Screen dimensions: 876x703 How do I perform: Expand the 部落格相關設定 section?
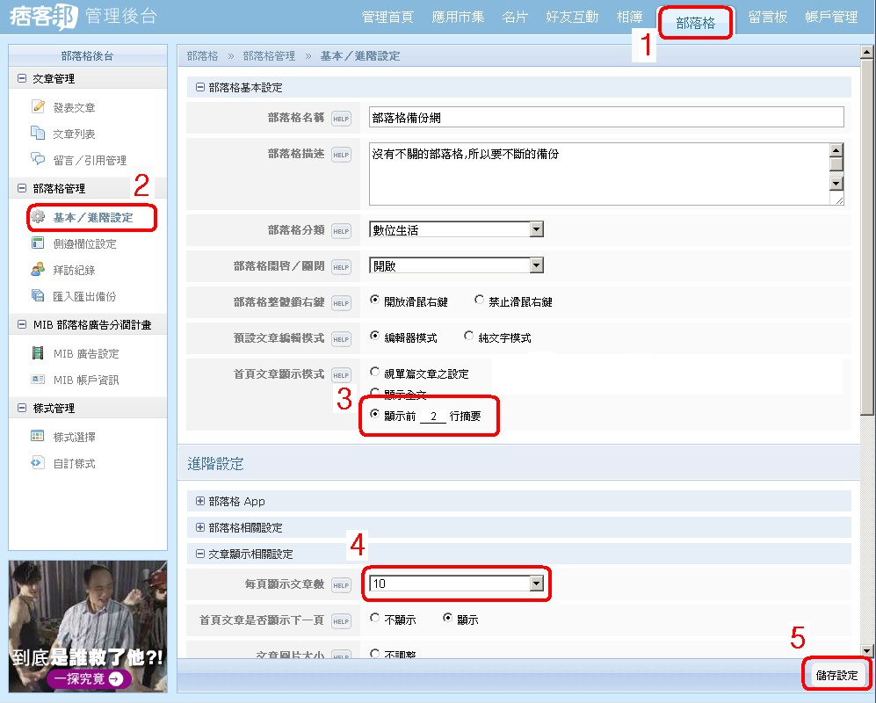200,527
